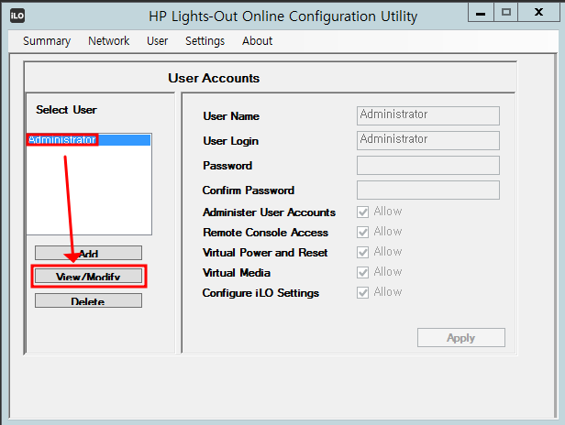This screenshot has height=425, width=565.
Task: Click the iLO application icon in title bar
Action: coord(17,16)
